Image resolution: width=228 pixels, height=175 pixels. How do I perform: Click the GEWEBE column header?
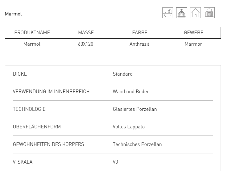tap(193, 33)
